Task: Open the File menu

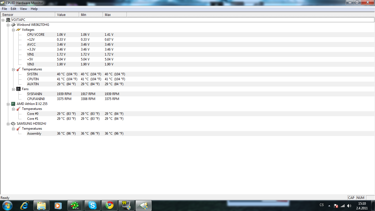Action: 4,9
